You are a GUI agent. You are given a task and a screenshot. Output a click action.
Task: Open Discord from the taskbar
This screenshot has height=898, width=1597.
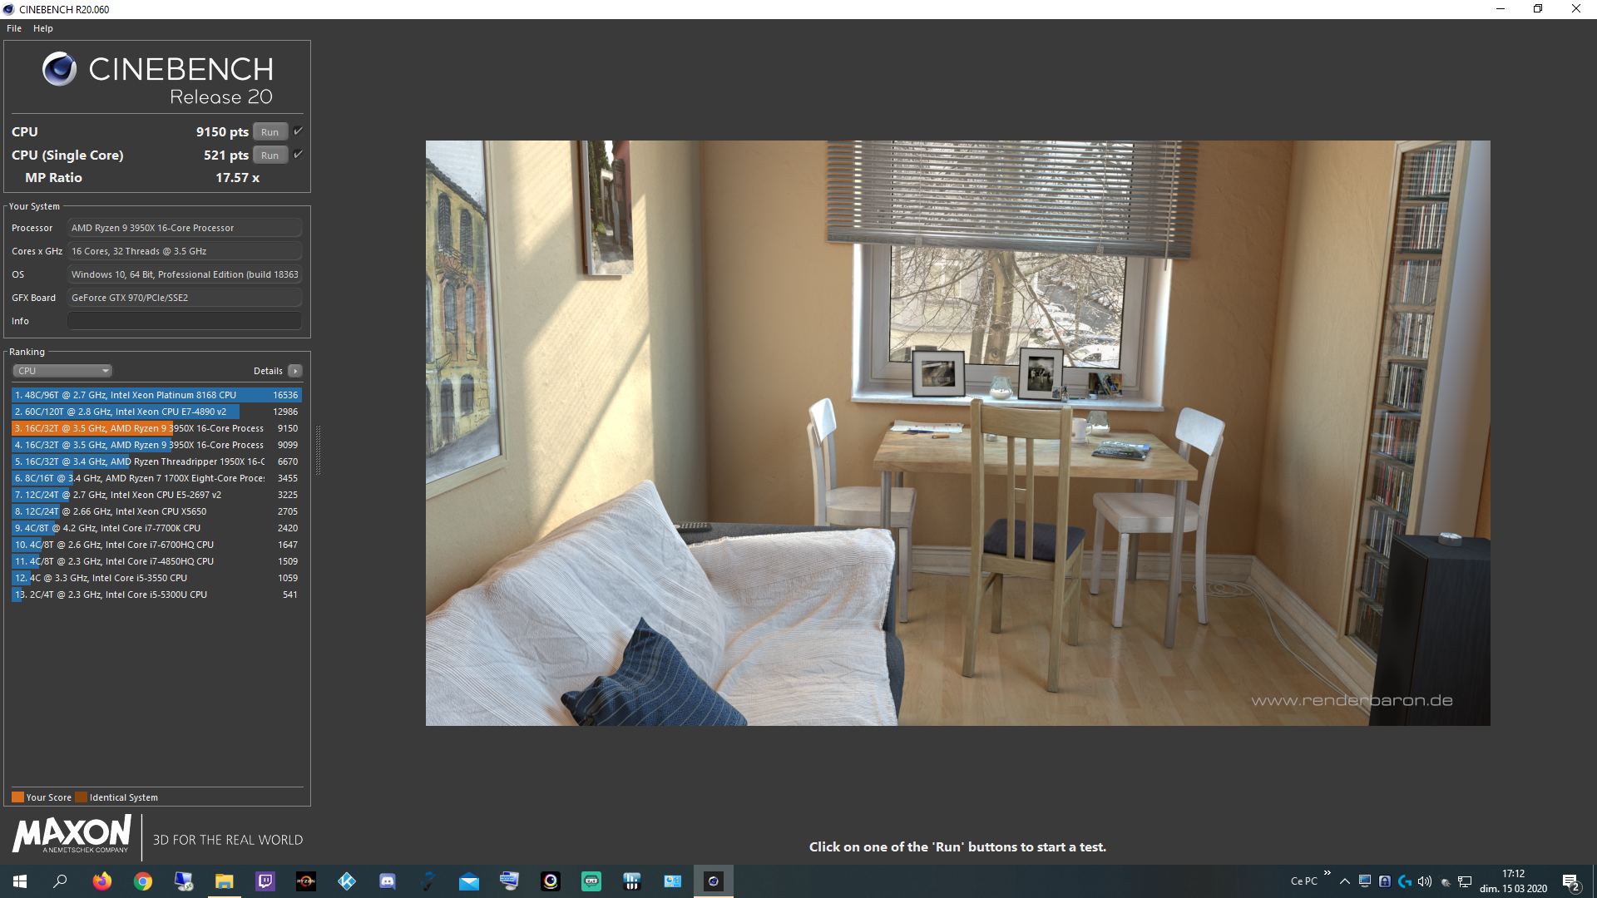(388, 881)
